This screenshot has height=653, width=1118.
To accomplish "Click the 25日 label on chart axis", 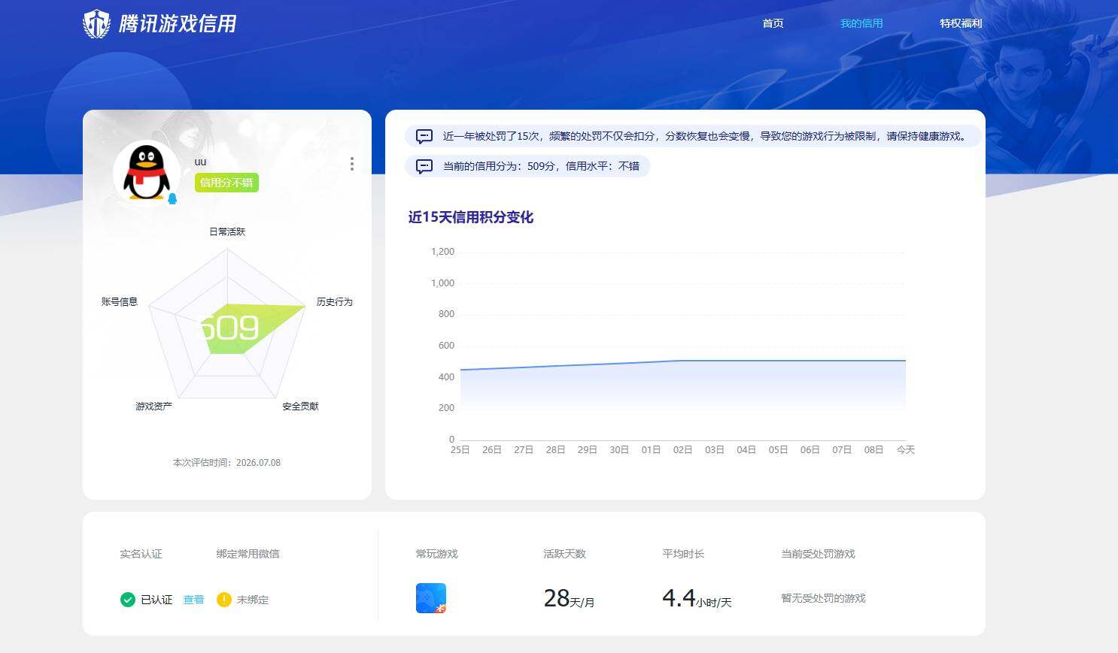I will tap(460, 449).
